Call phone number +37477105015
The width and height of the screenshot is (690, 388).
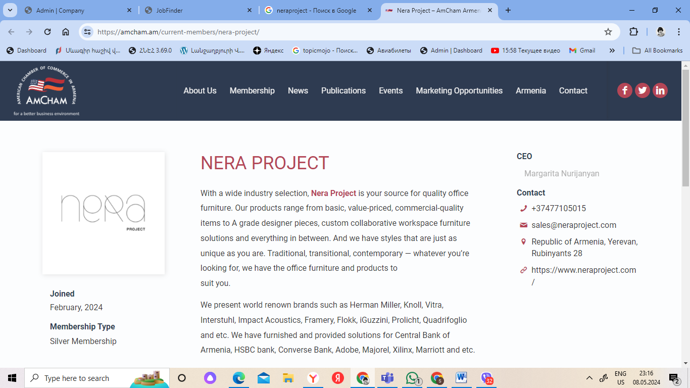[x=559, y=208]
